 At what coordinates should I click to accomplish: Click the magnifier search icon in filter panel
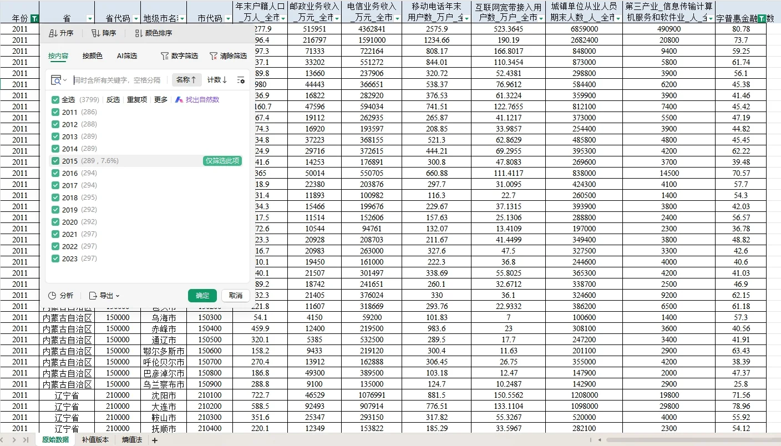coord(55,79)
